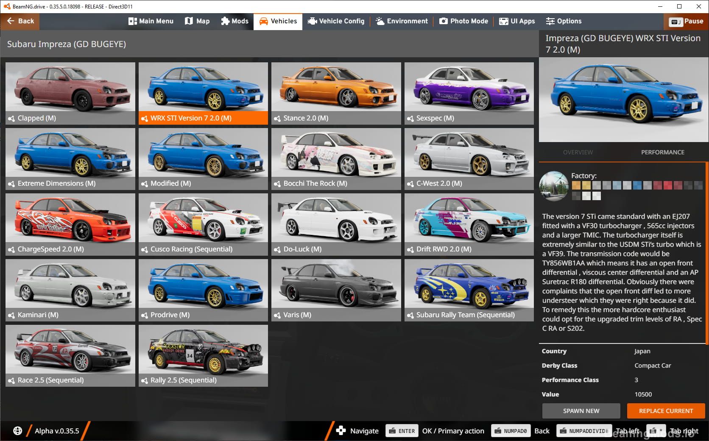Click the SPAWN NEW button

[581, 411]
